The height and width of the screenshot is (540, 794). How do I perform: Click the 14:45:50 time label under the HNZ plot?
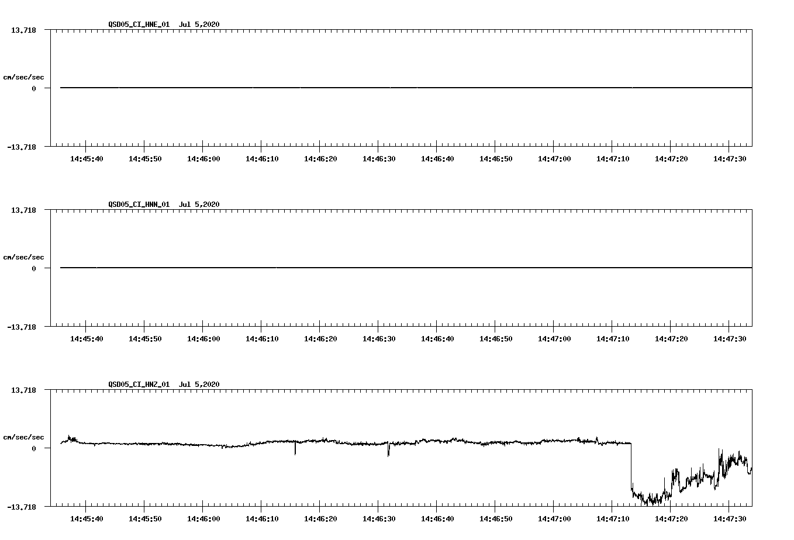[x=145, y=518]
